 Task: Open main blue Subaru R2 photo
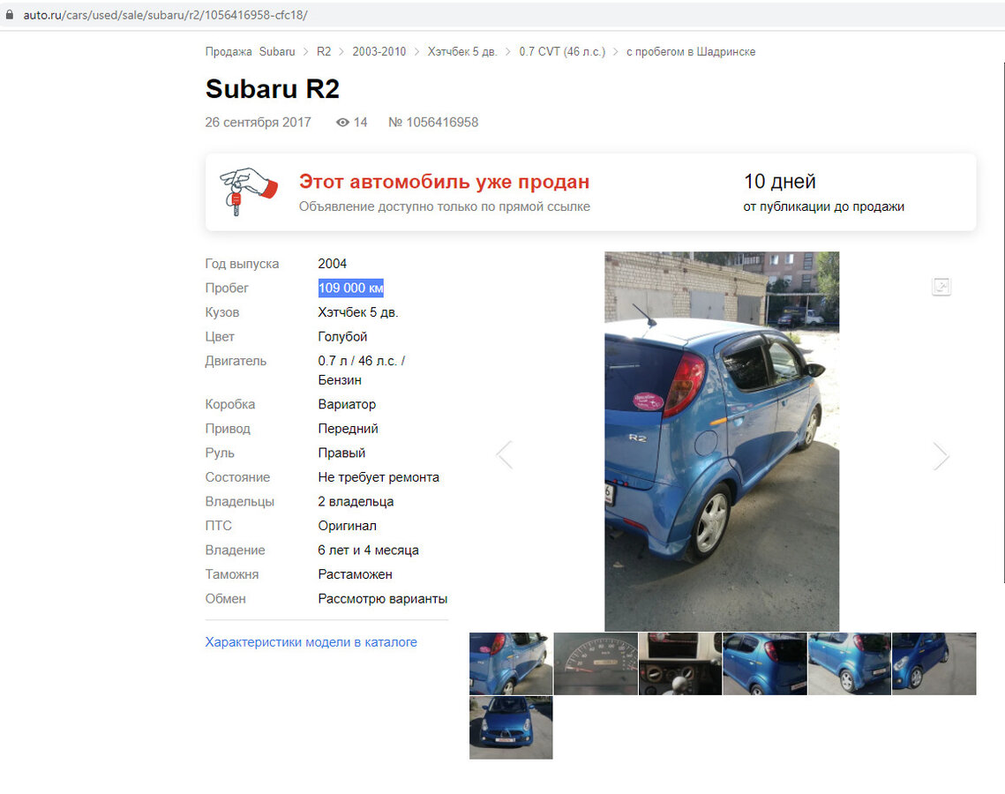722,441
